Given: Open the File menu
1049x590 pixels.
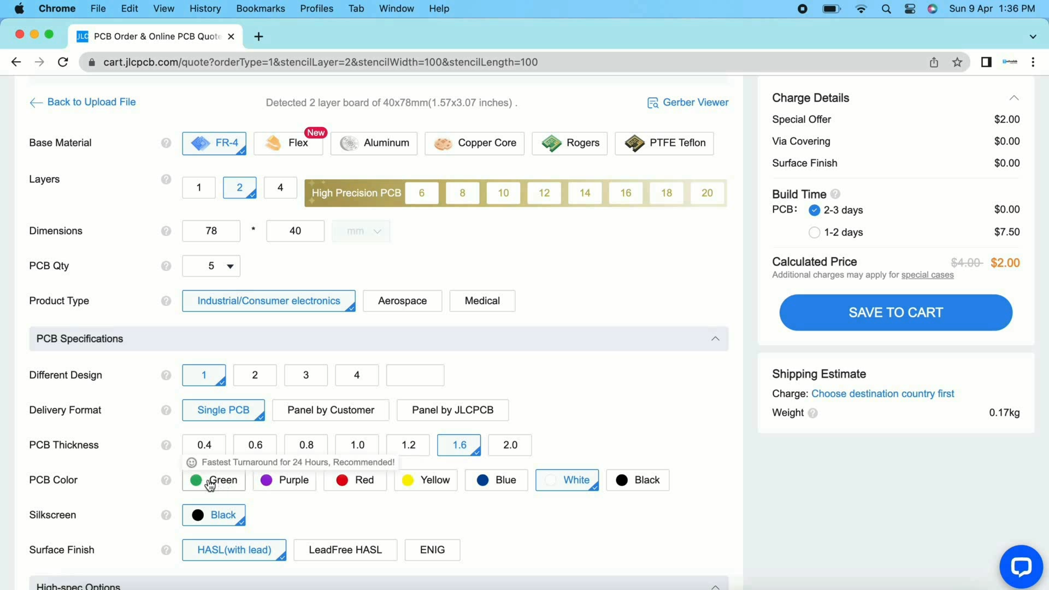Looking at the screenshot, I should click(x=98, y=9).
